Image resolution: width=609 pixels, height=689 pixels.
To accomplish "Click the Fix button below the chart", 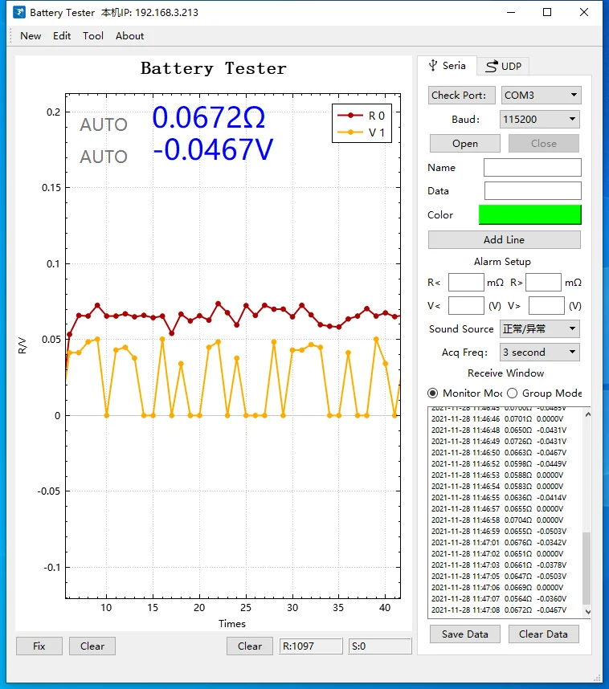I will (39, 646).
